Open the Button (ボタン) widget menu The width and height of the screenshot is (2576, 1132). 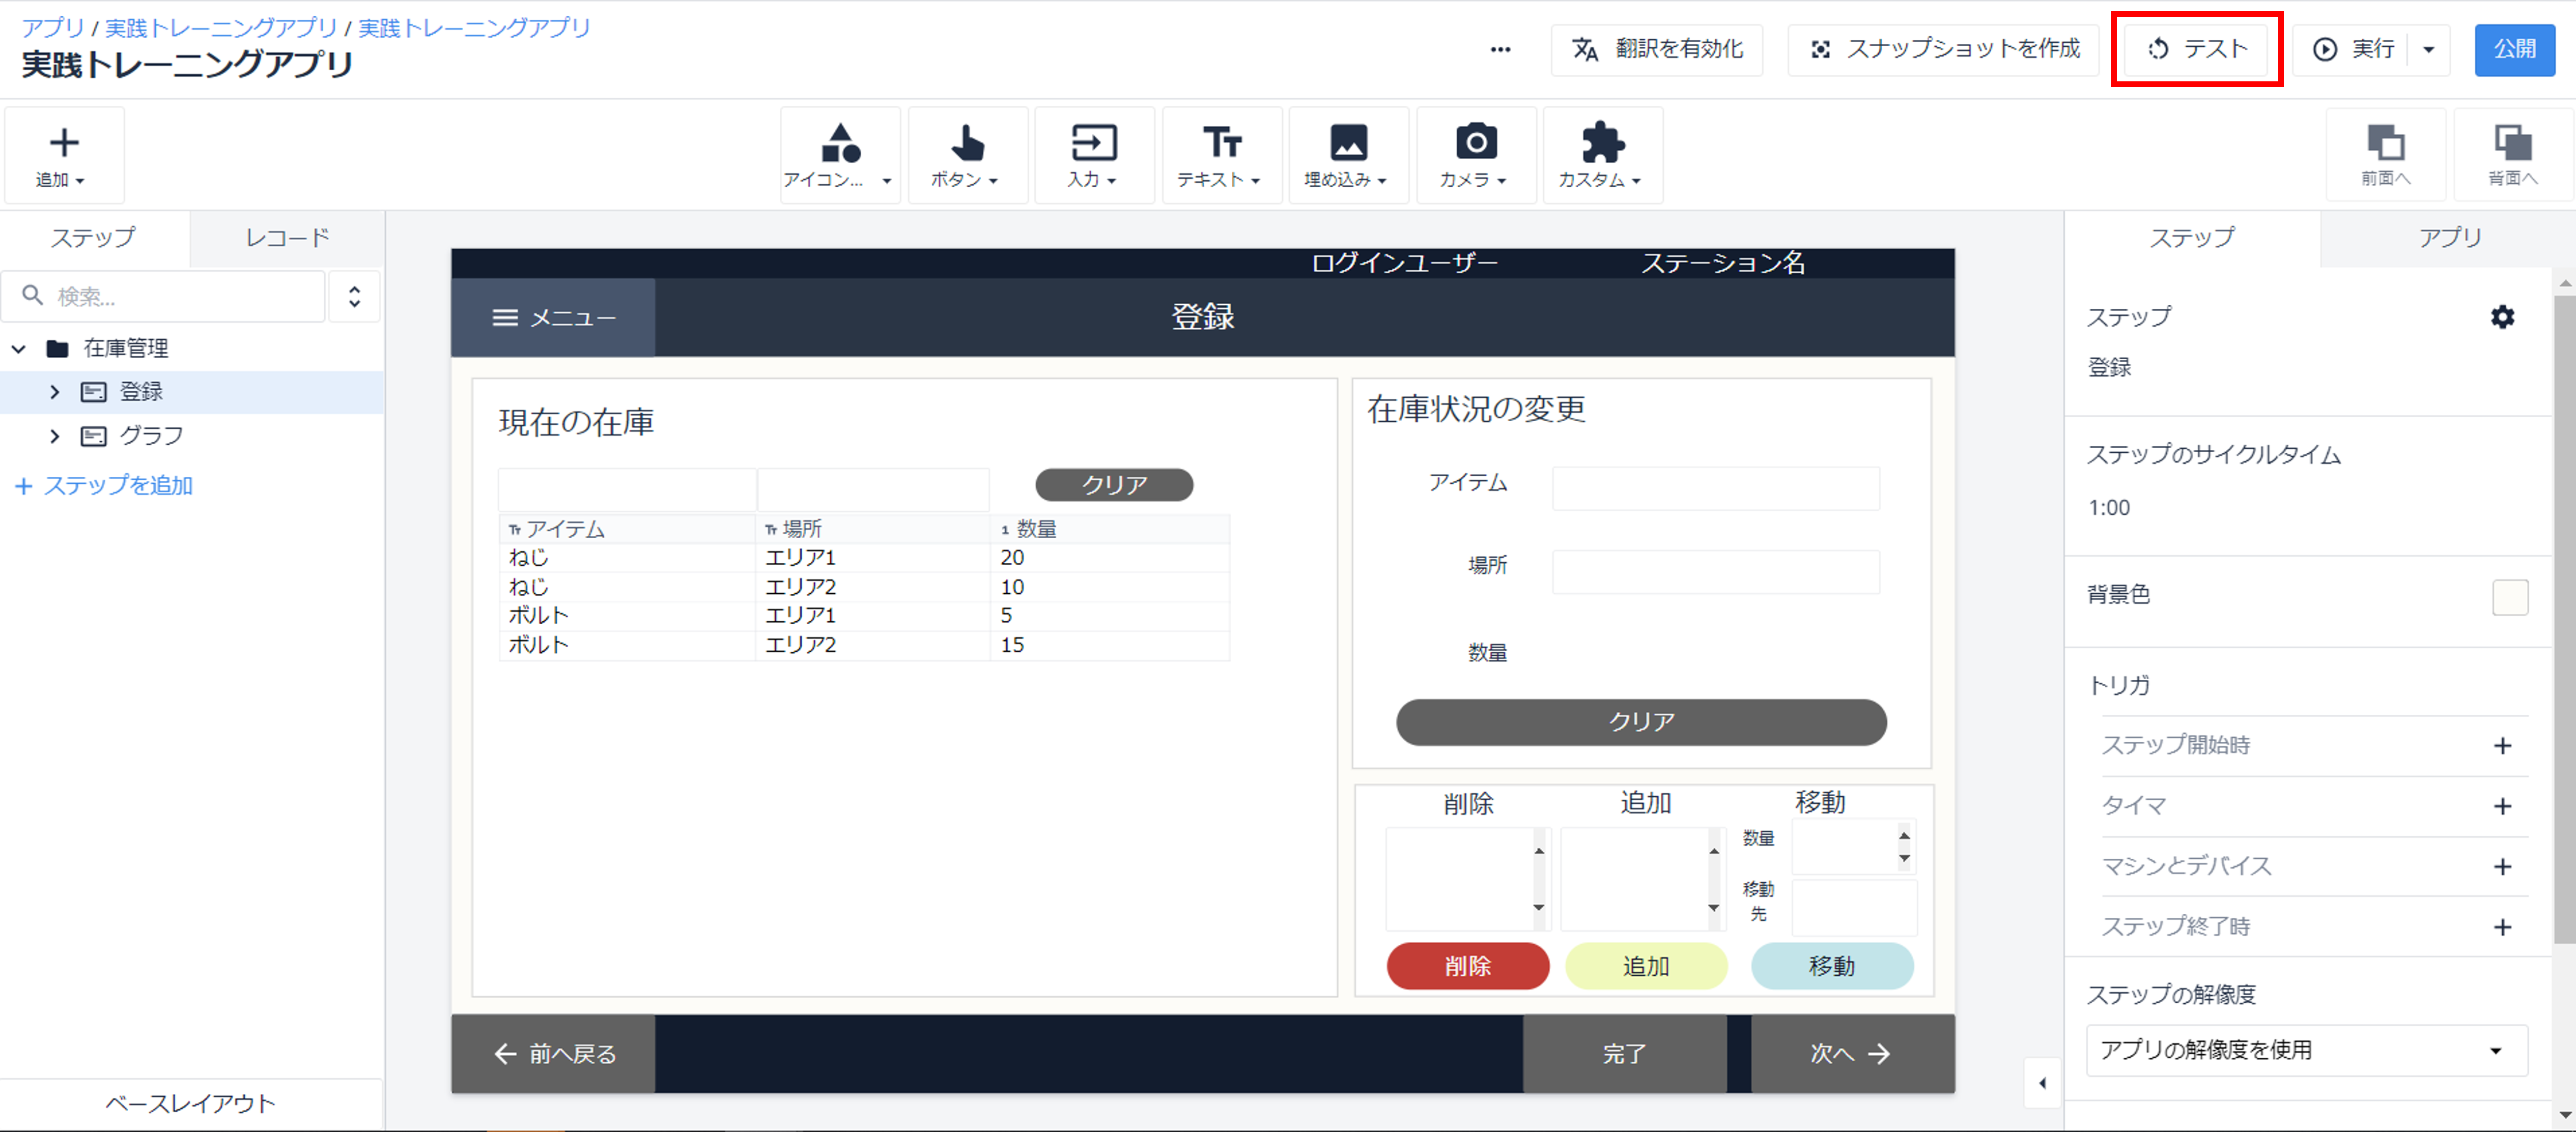(967, 155)
